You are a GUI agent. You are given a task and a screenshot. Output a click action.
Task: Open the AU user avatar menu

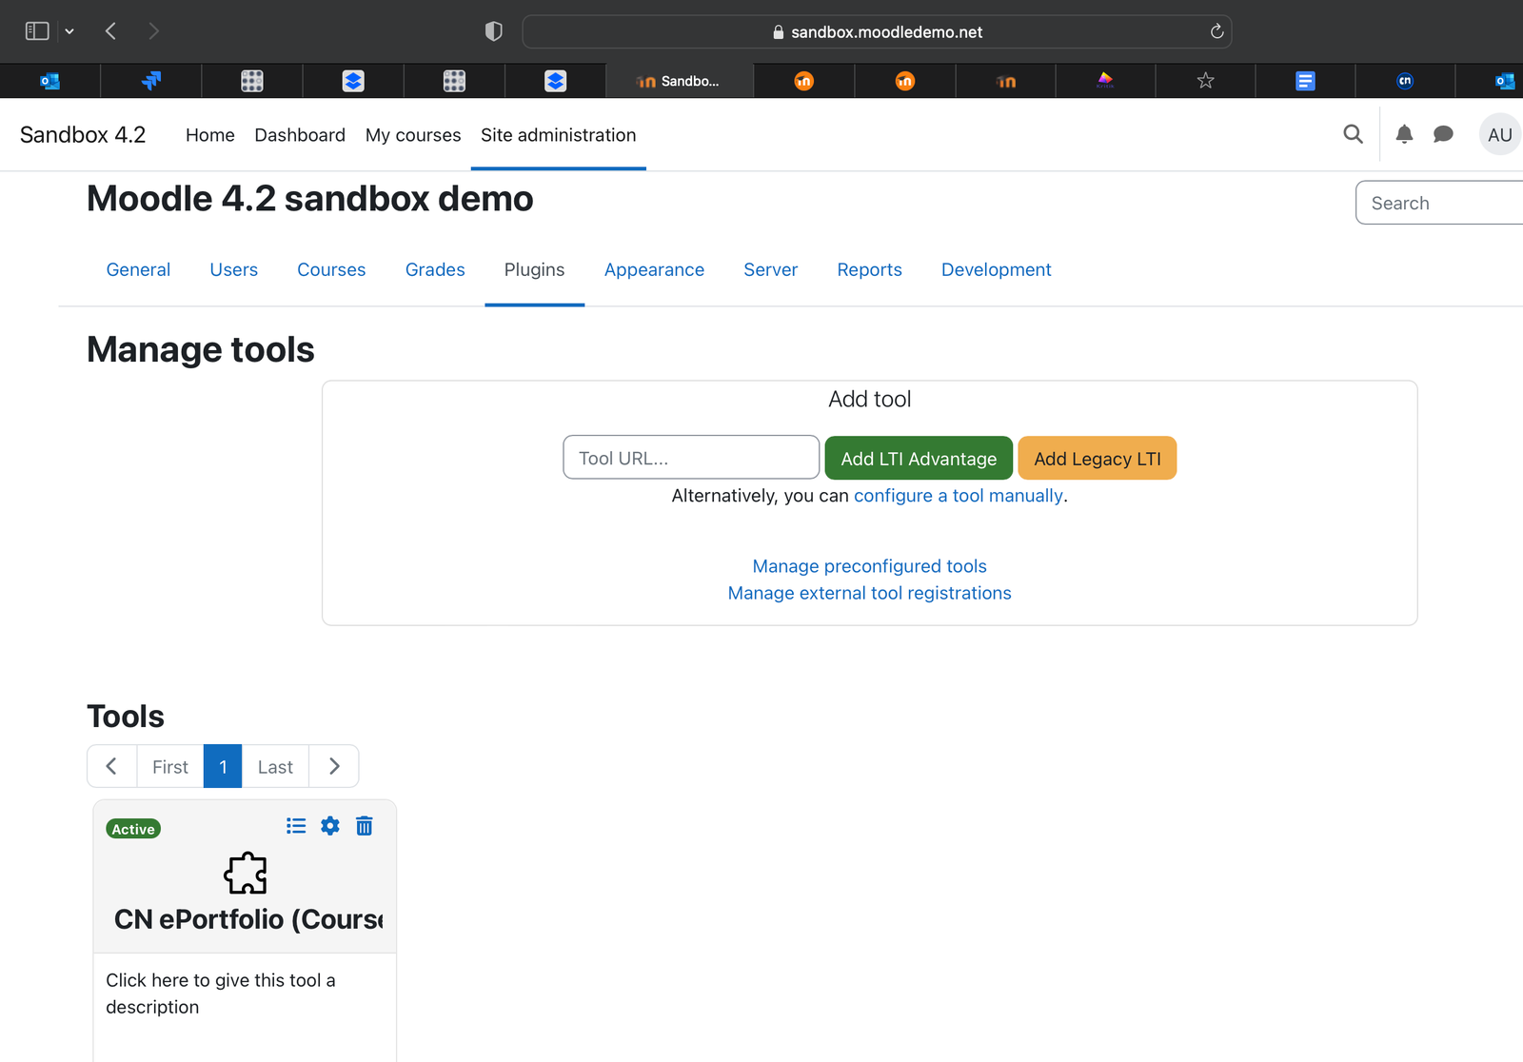point(1499,134)
